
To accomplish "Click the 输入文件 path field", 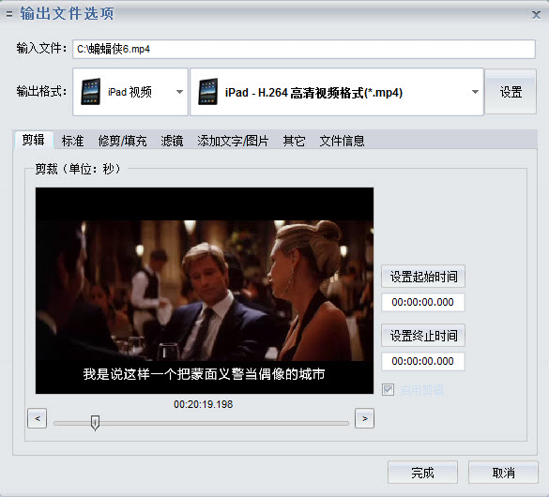I will pos(304,49).
